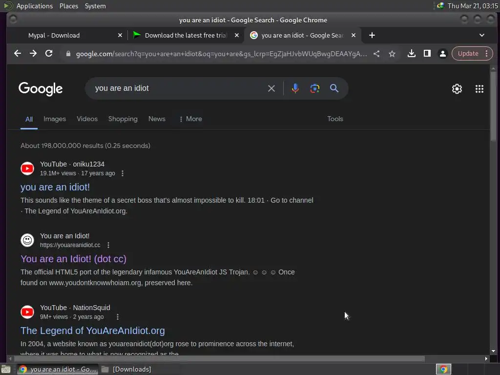Image resolution: width=500 pixels, height=375 pixels.
Task: Select the Videos results tab
Action: [87, 119]
